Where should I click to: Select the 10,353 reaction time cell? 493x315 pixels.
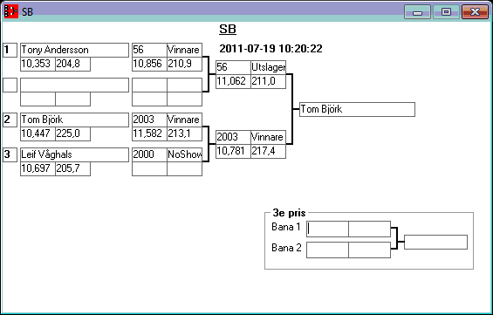point(38,64)
